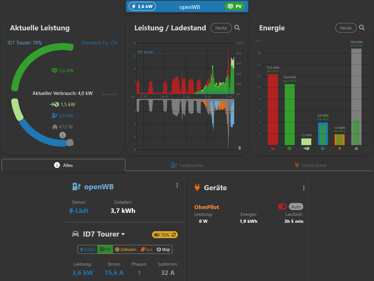374x281 pixels.
Task: Click orange plug icon under energy chart
Action: 340,148
